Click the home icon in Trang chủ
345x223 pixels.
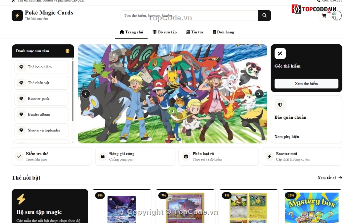tap(122, 32)
